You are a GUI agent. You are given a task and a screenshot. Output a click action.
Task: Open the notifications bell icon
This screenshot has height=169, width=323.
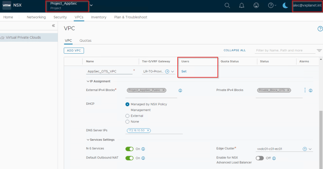[242, 5]
